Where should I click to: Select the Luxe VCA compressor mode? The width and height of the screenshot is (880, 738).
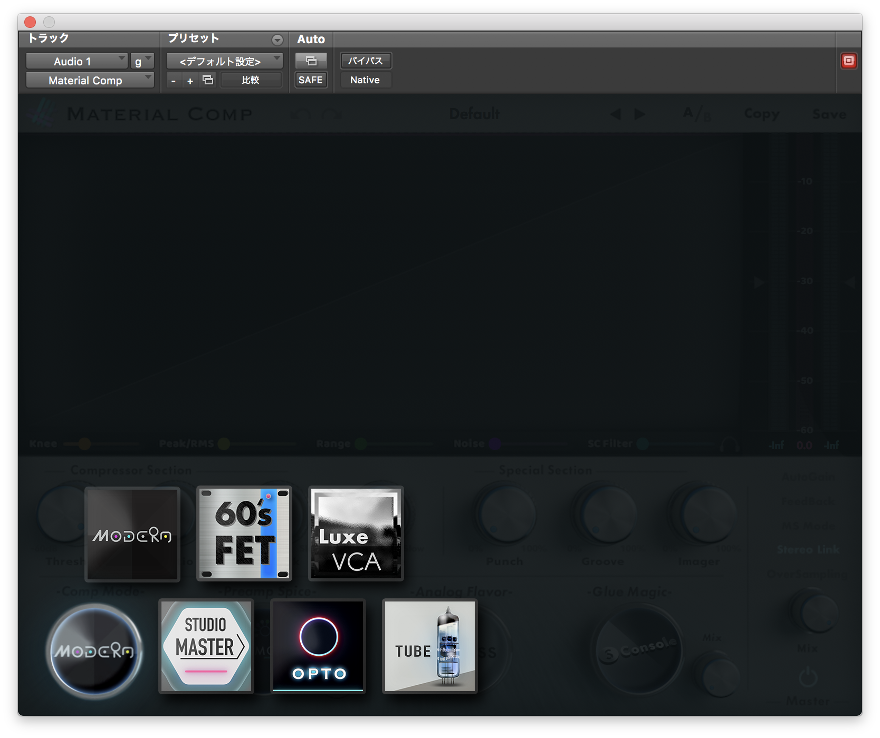(356, 533)
